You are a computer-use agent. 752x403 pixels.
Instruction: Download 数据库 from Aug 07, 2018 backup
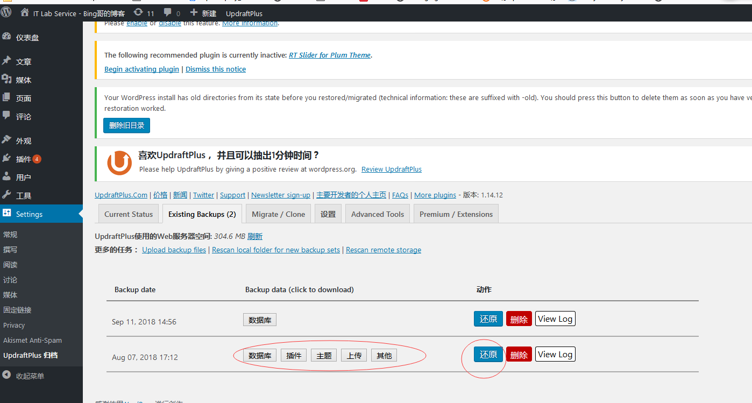[x=260, y=356]
